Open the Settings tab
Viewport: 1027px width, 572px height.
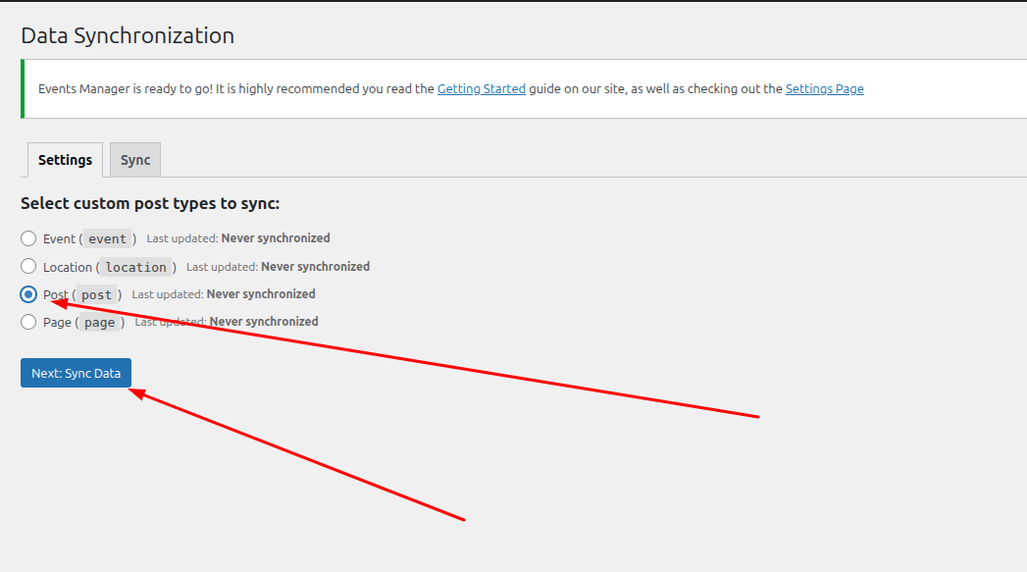coord(65,160)
